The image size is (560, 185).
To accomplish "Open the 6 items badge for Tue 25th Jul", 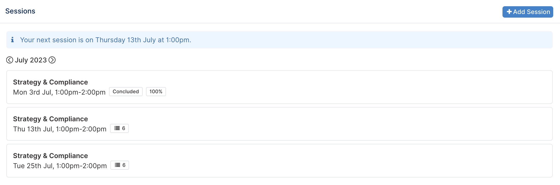I will click(120, 165).
